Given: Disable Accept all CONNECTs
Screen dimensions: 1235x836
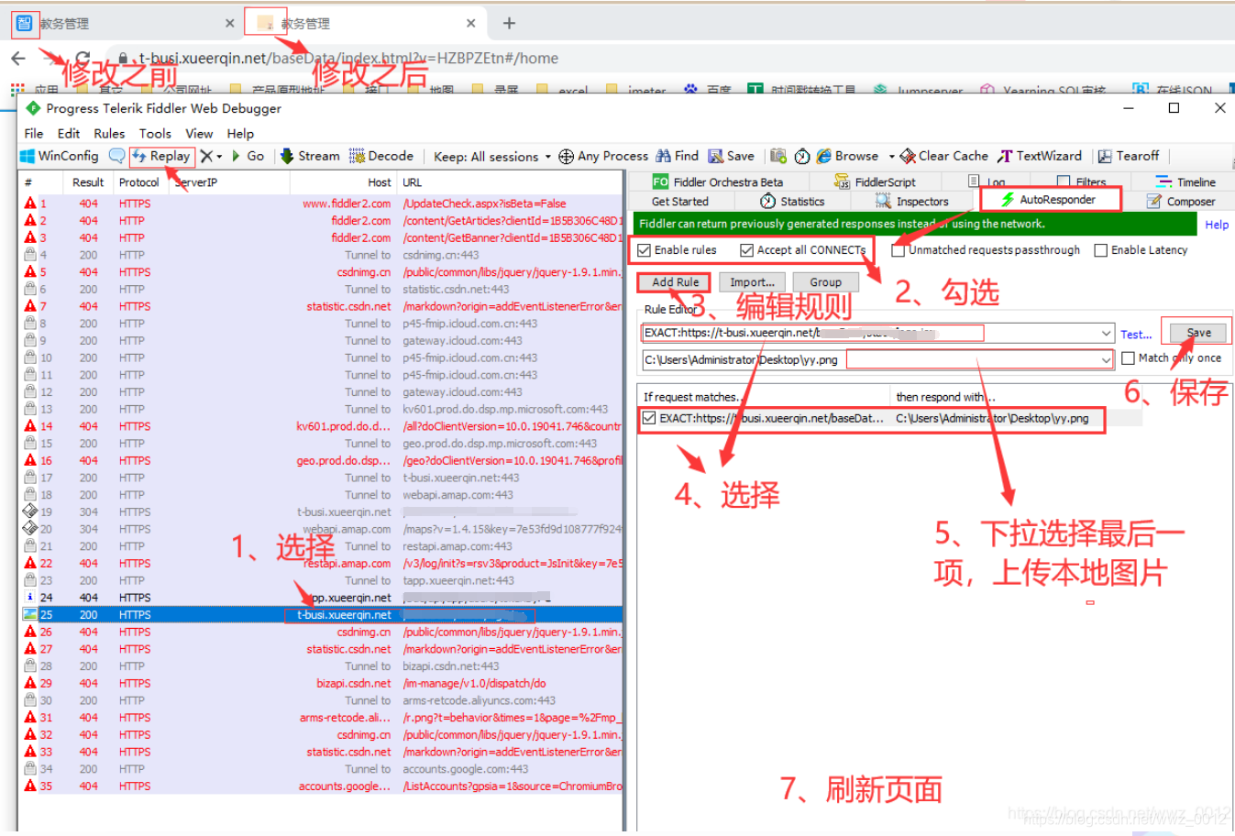Looking at the screenshot, I should click(x=745, y=249).
